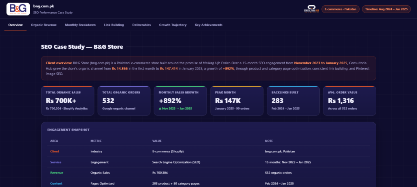Click the Search Engine Optimization (SEO) cell
Image resolution: width=417 pixels, height=187 pixels.
(x=176, y=162)
